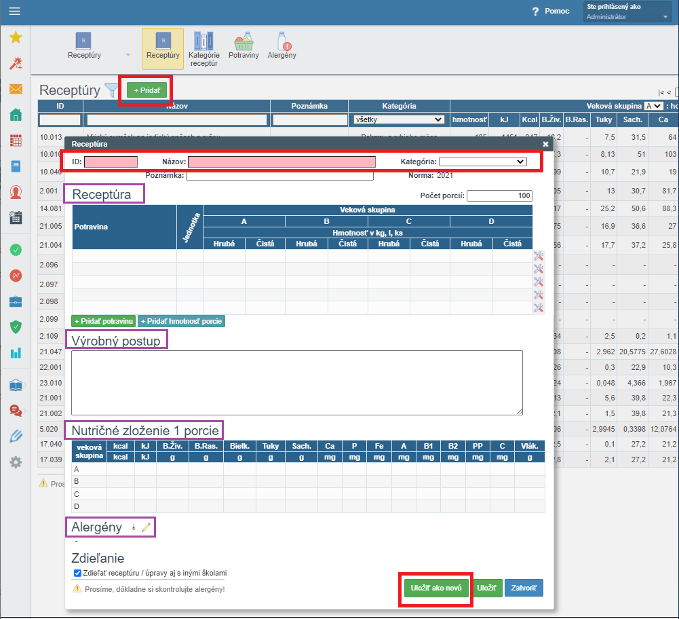This screenshot has width=679, height=619.
Task: Click the green house icon in sidebar
Action: 16,115
